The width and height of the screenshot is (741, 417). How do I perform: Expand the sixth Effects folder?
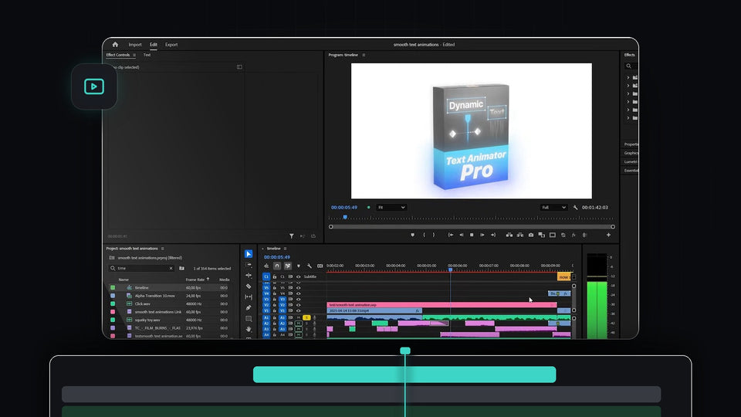pos(628,117)
